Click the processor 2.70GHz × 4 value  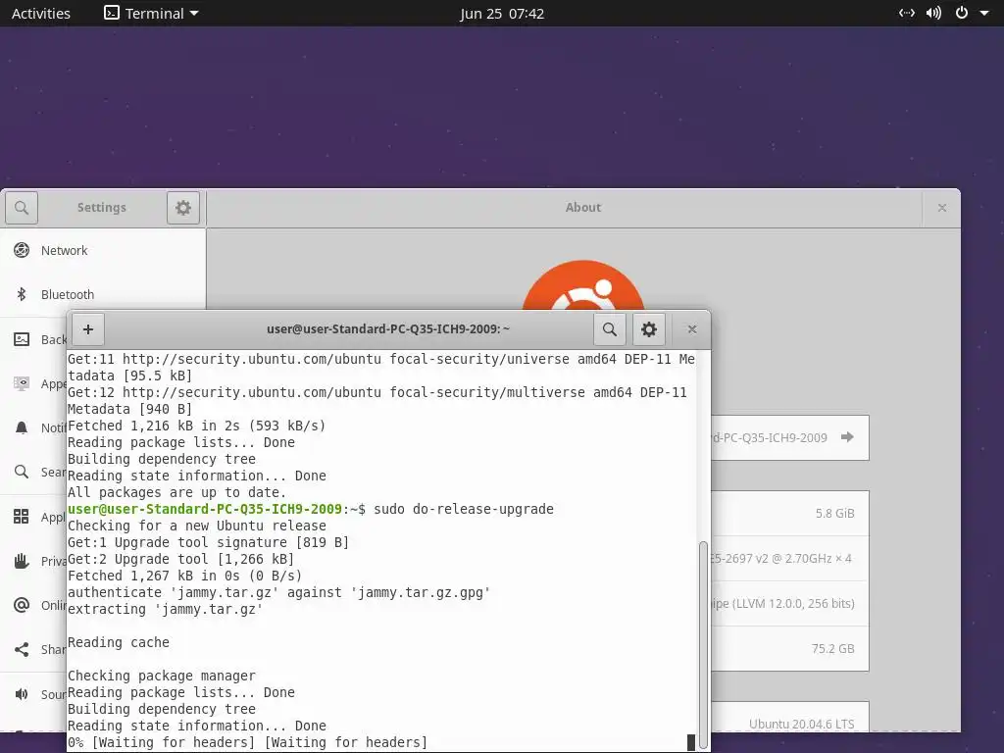(x=780, y=558)
